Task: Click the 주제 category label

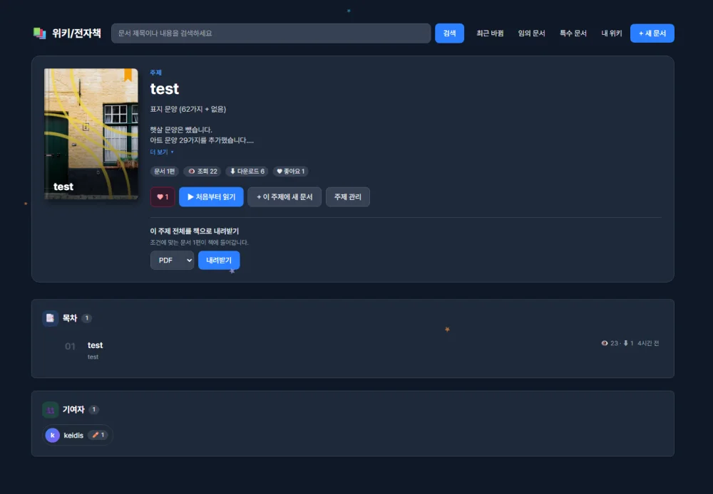Action: coord(155,73)
